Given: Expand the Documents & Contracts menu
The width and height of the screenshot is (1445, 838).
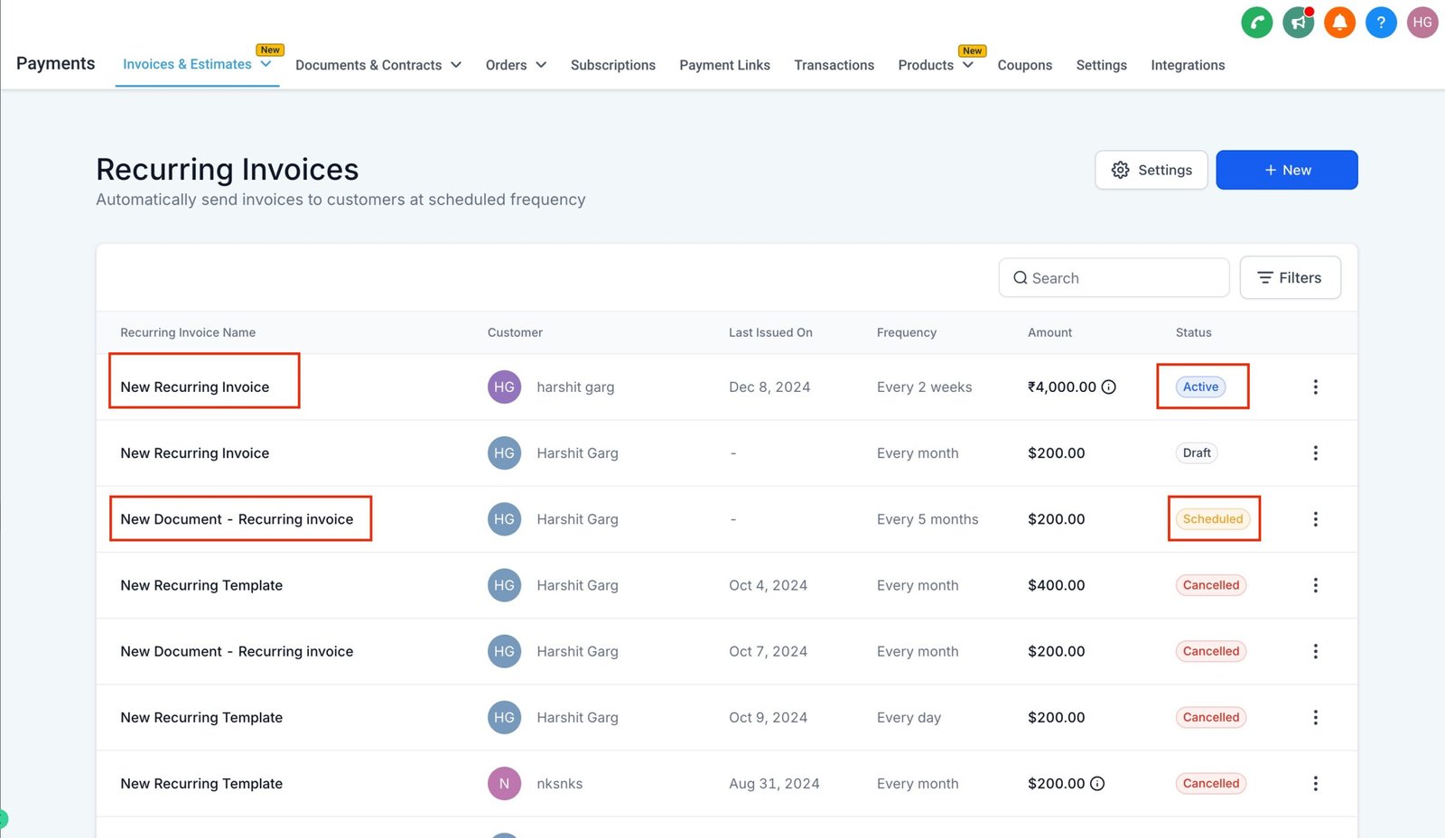Looking at the screenshot, I should pos(378,65).
